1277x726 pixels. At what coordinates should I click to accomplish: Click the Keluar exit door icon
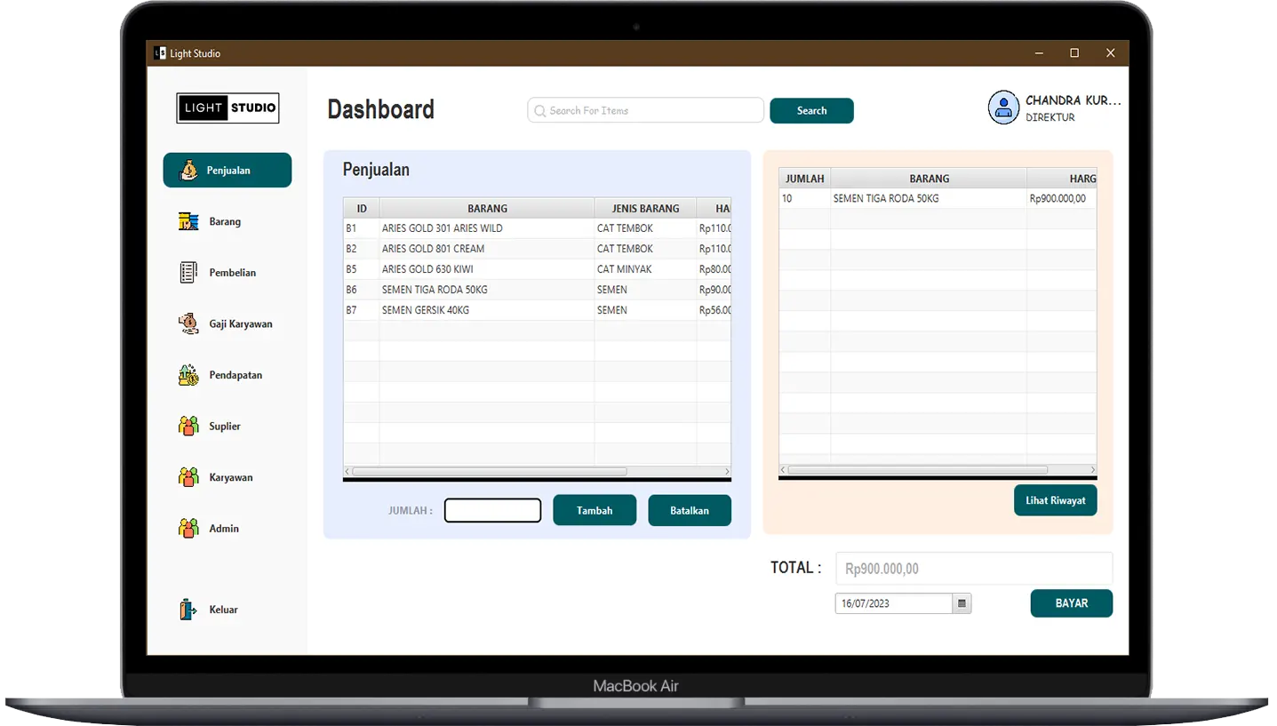(x=188, y=610)
